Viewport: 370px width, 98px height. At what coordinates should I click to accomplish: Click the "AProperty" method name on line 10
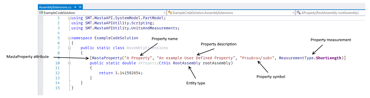[148, 63]
